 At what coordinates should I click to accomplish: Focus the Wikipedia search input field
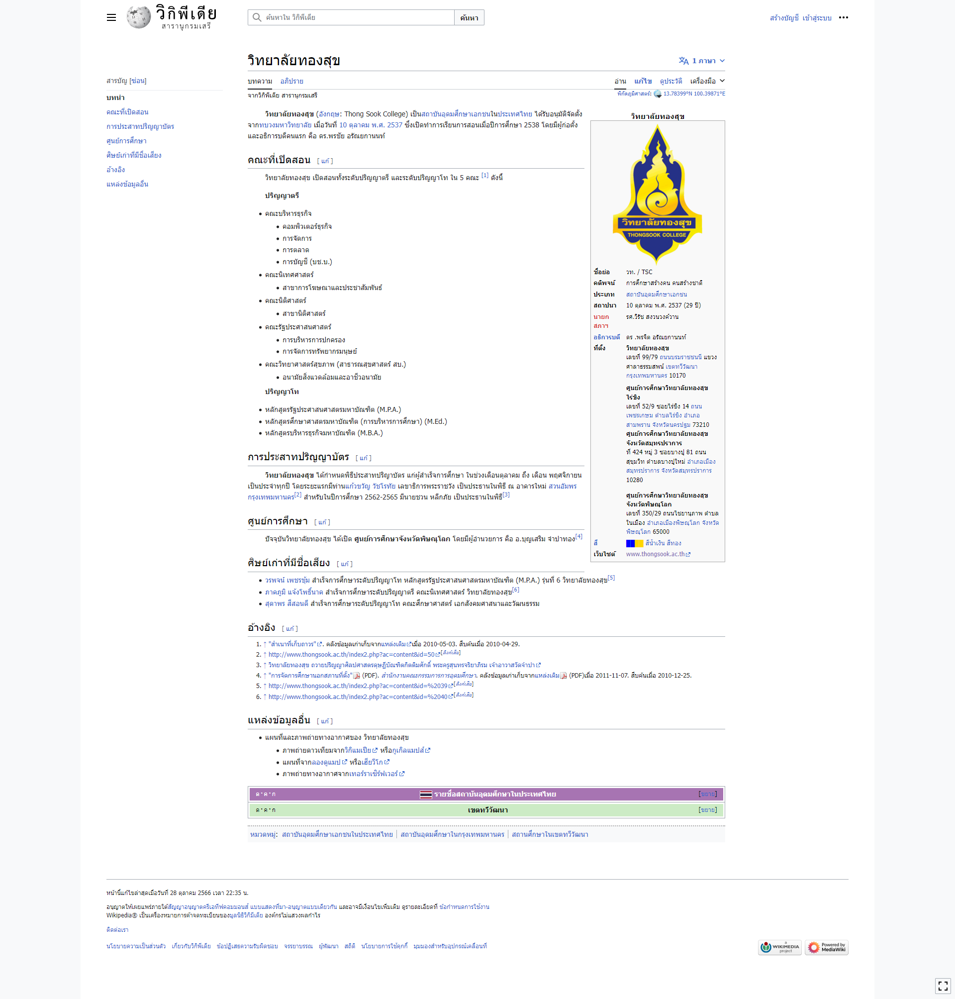click(356, 18)
